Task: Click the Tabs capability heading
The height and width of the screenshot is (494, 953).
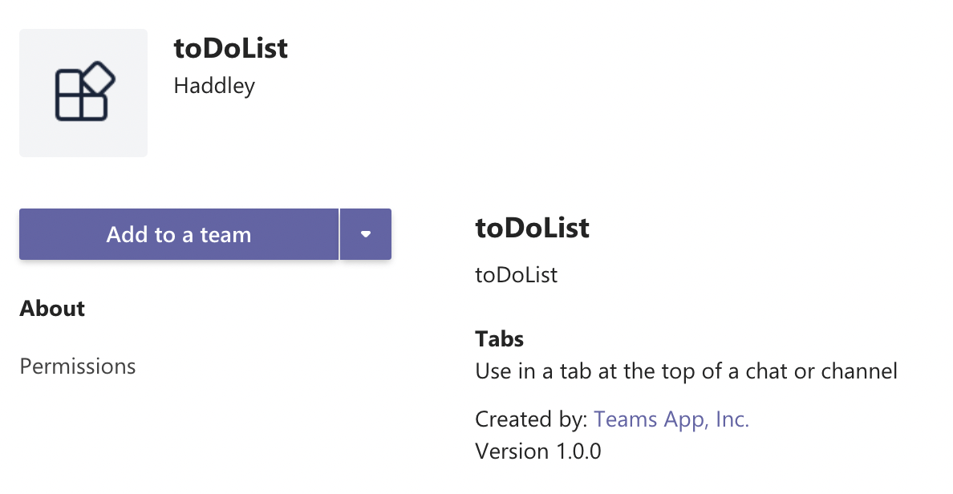Action: click(499, 338)
